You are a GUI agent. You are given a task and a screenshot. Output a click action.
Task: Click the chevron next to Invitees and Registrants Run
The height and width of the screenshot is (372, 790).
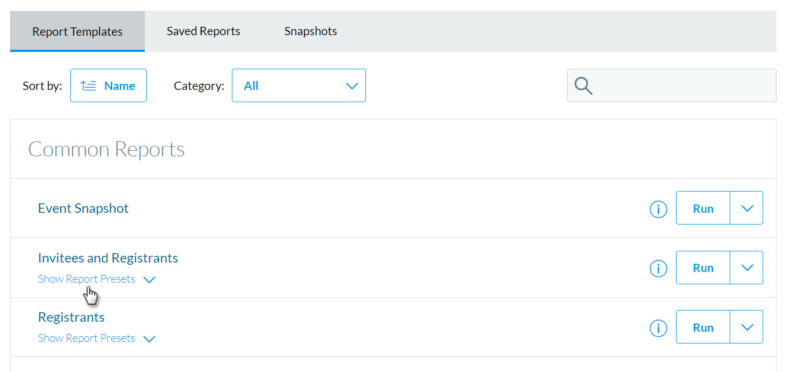click(x=747, y=268)
